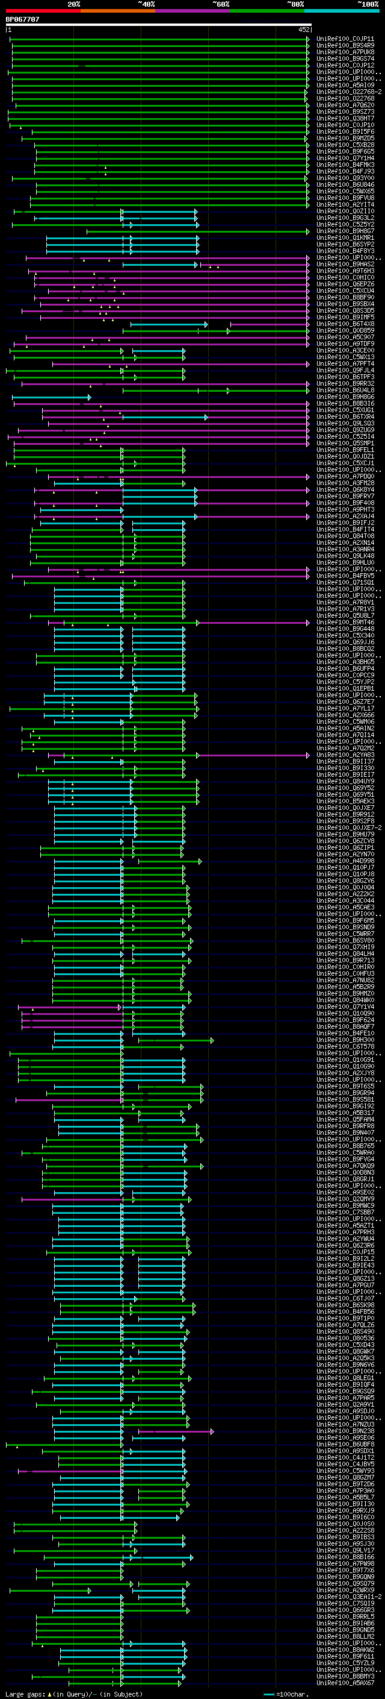This screenshot has width=385, height=1699.
Task: Select the UniRef100_B9FVU8 label
Action: tap(345, 198)
